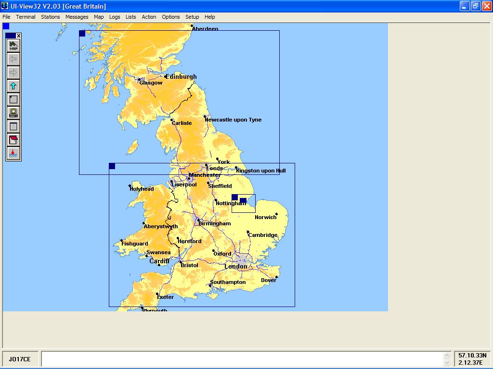493x369 pixels.
Task: Click the Fishguard town label
Action: (135, 244)
